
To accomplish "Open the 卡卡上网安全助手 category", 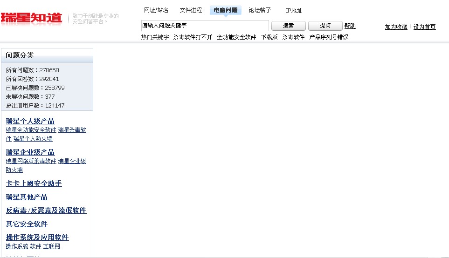I will pos(34,183).
